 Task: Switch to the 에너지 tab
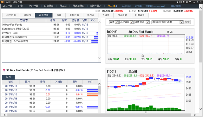pos(28,15)
